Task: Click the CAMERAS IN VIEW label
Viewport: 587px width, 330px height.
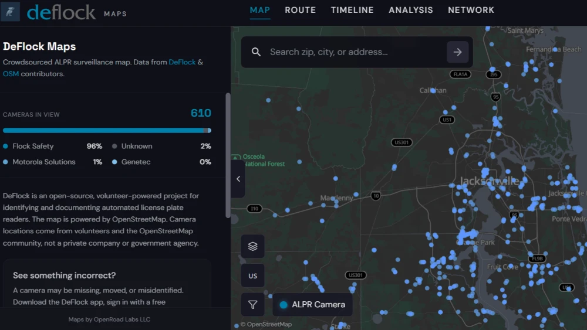Action: coord(31,114)
